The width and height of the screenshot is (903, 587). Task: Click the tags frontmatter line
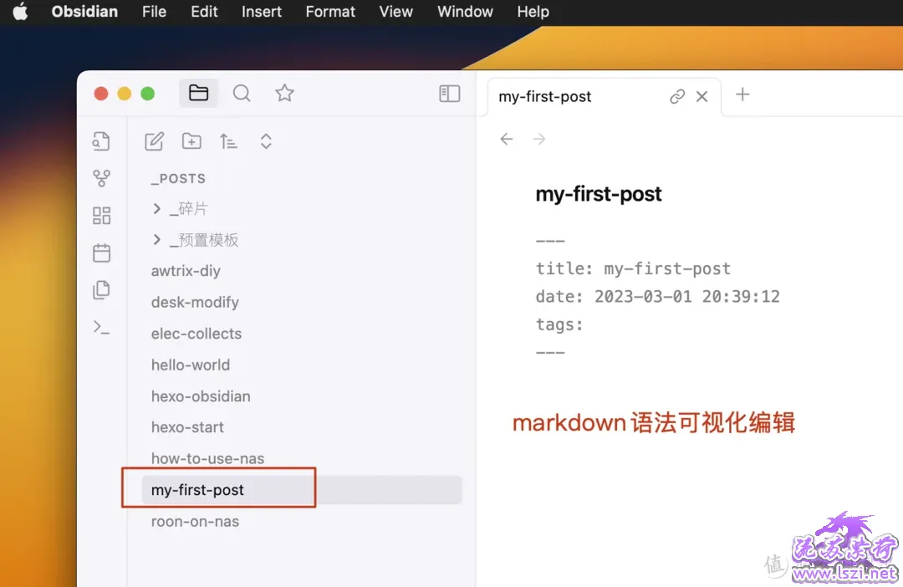click(559, 324)
